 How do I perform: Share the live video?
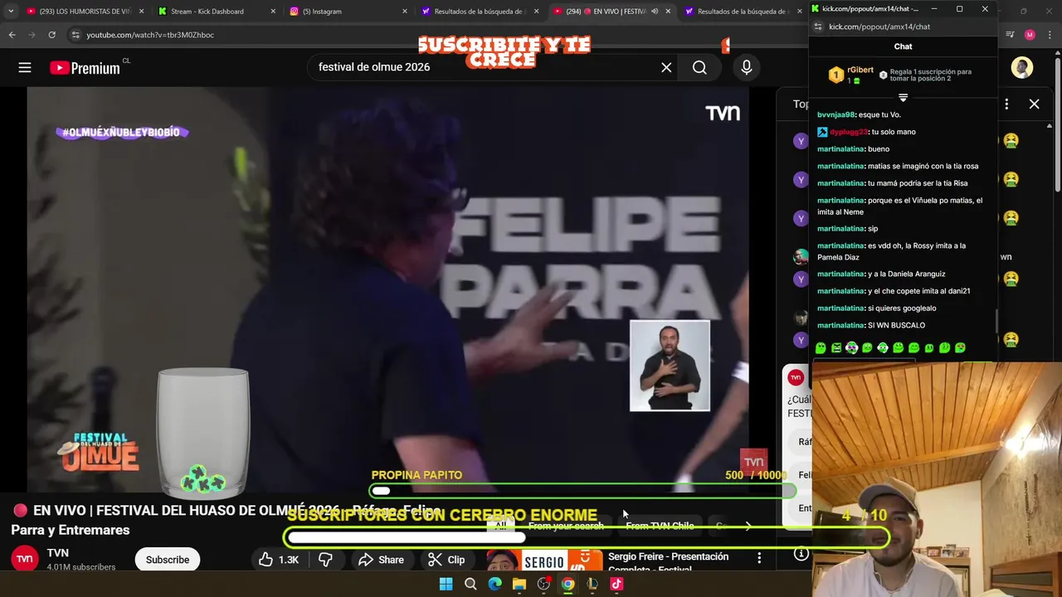click(381, 560)
